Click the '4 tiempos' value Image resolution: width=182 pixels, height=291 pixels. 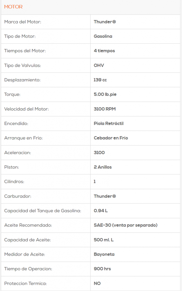pos(104,51)
